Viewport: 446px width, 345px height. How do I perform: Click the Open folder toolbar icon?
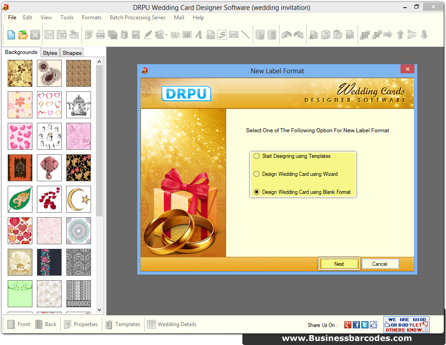(23, 35)
